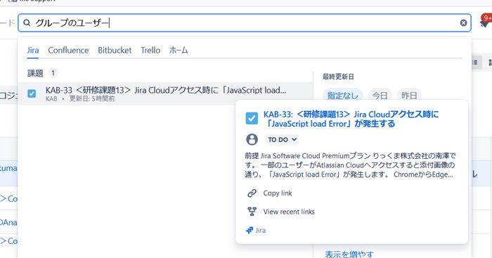Select the 昨日 date filter
The height and width of the screenshot is (258, 492).
coord(409,96)
